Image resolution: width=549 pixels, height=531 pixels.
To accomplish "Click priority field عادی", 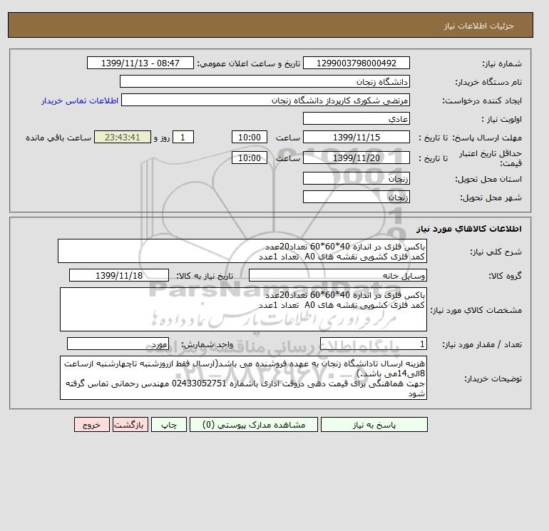I will coord(356,118).
